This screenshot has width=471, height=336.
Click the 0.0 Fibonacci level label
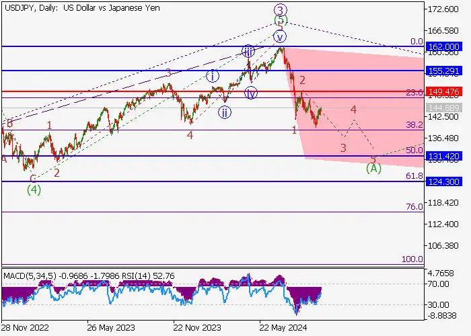pyautogui.click(x=416, y=42)
